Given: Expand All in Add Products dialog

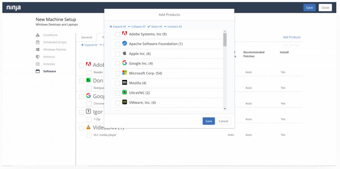Looking at the screenshot, I should point(118,26).
